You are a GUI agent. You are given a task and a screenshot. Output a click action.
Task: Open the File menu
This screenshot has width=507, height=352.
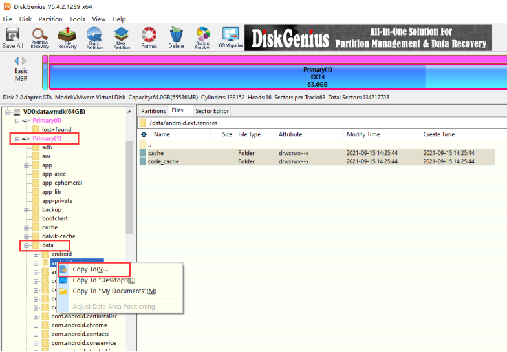[x=8, y=19]
